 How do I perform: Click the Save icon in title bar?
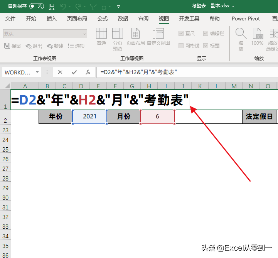pyautogui.click(x=52, y=7)
